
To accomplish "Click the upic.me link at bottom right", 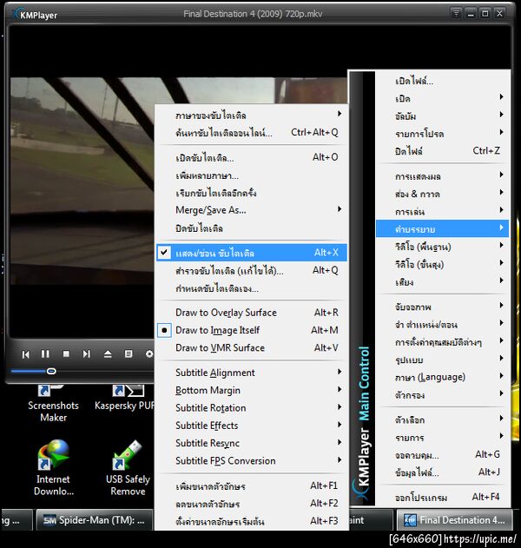I will (x=480, y=539).
